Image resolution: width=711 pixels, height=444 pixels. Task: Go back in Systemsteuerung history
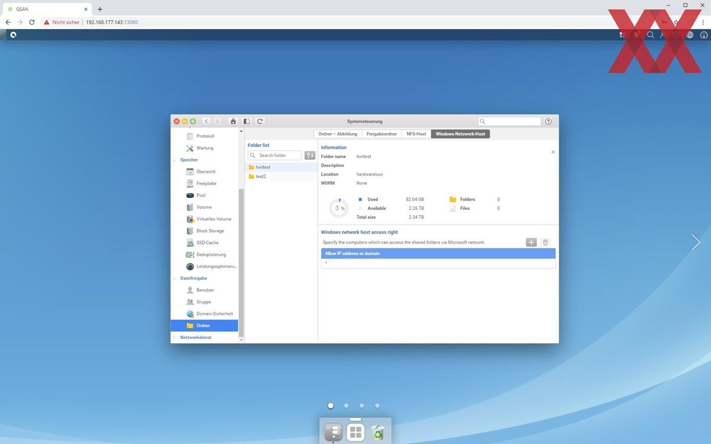(x=207, y=121)
